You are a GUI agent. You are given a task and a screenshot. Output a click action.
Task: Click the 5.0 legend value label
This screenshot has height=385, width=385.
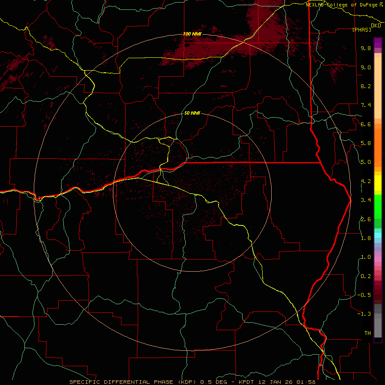pos(366,162)
